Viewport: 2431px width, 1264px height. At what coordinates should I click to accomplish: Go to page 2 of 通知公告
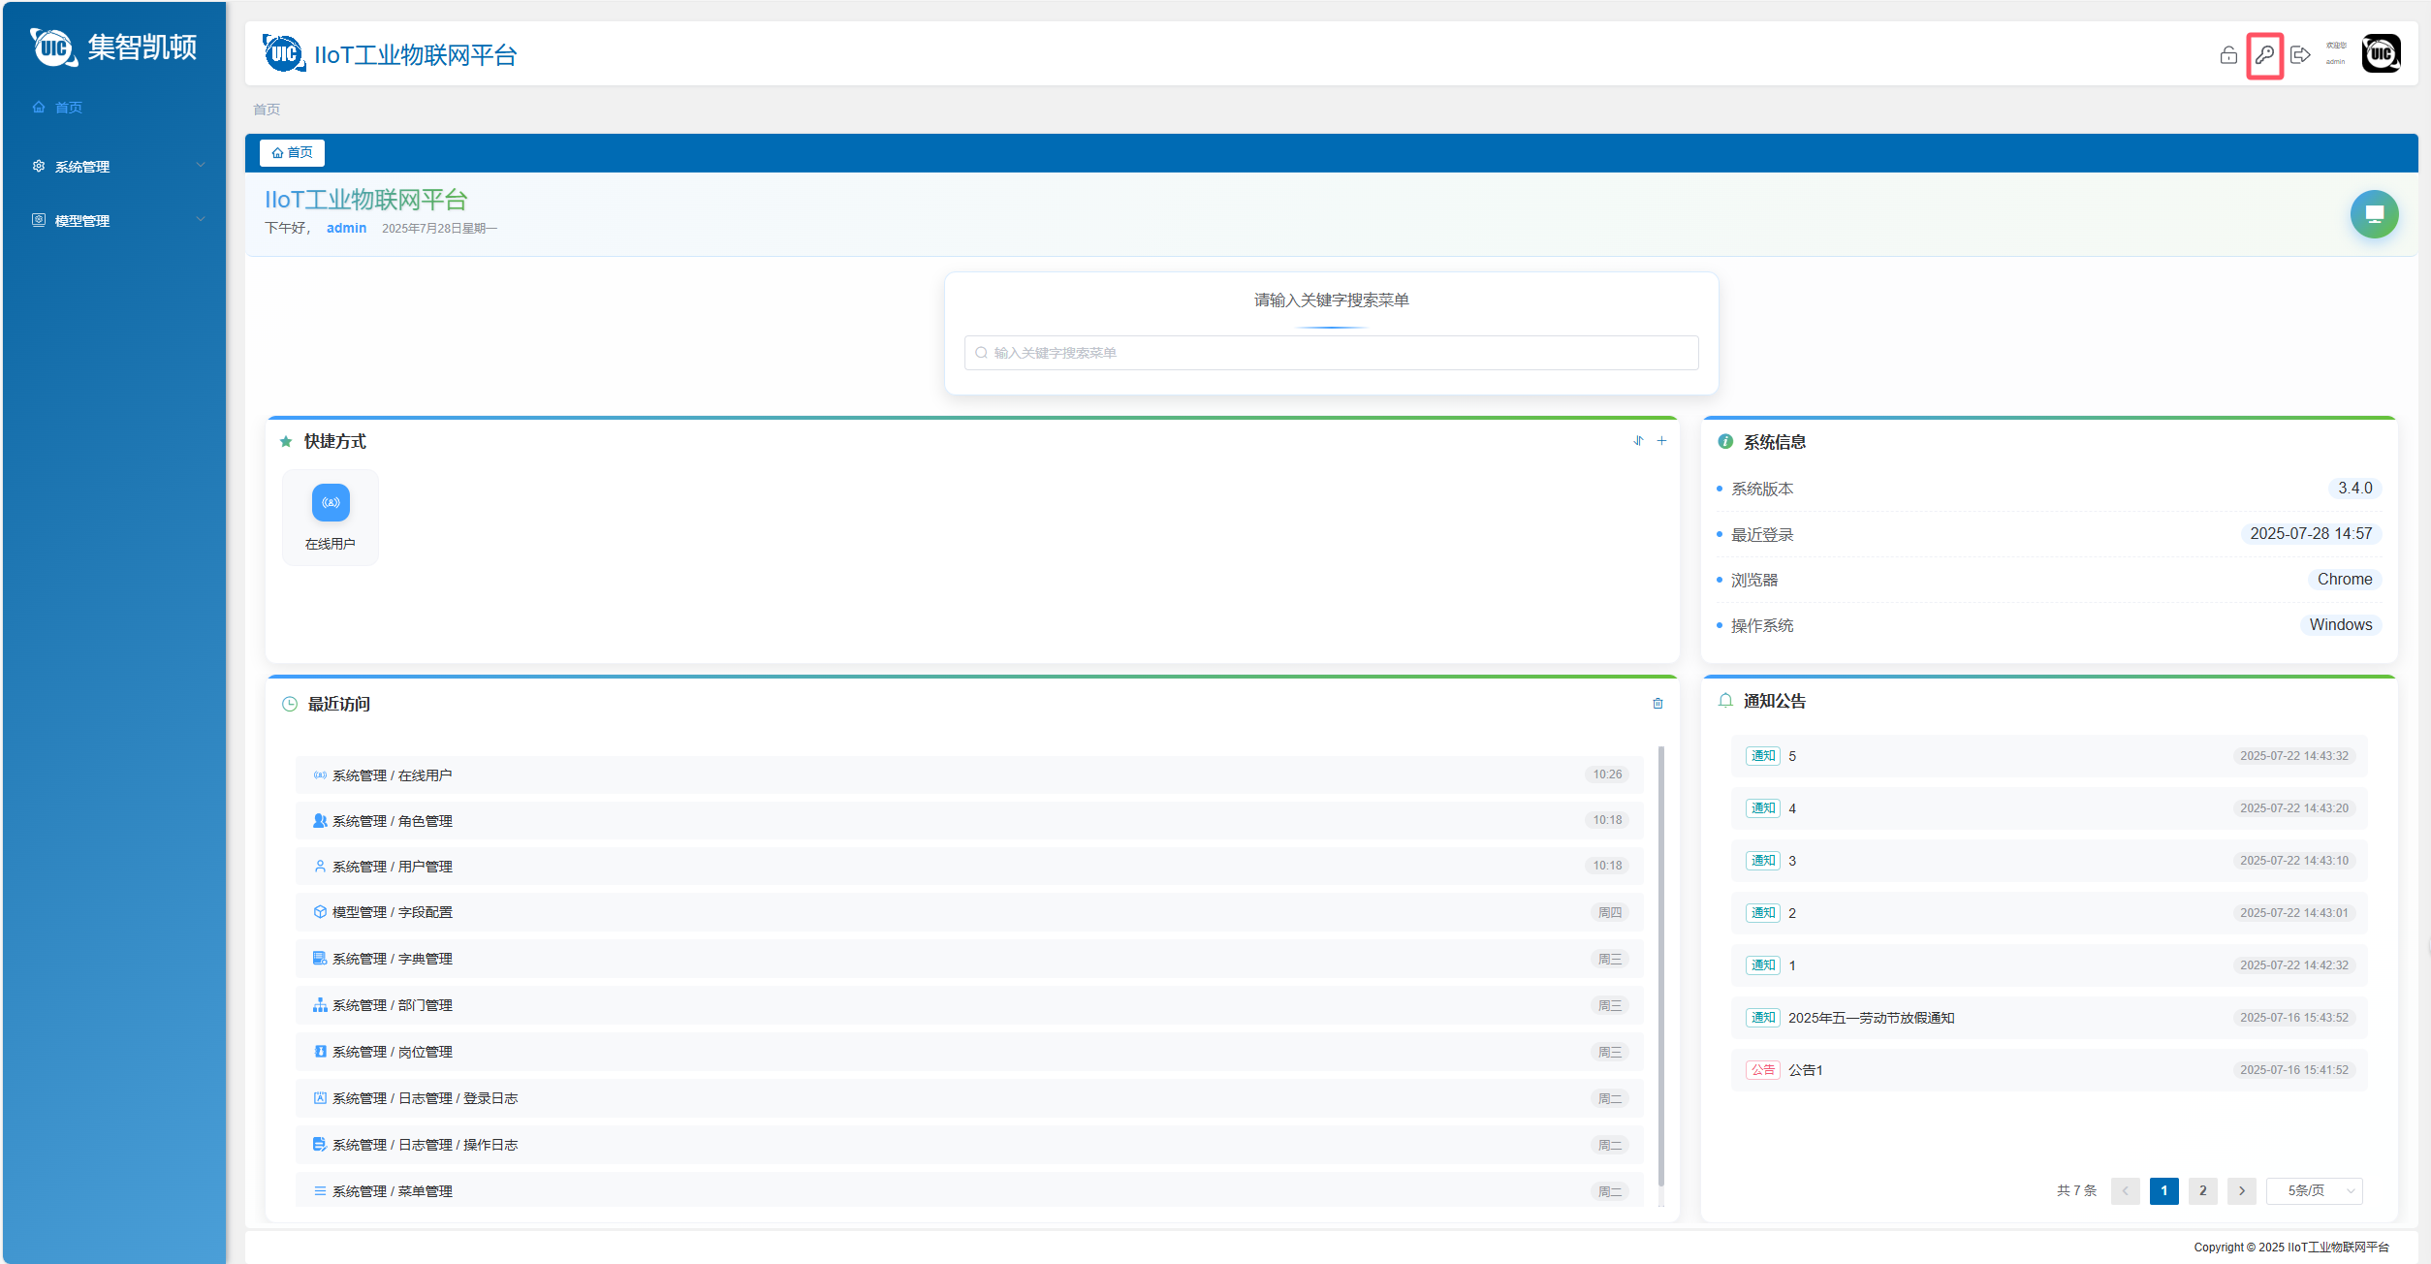pos(2202,1191)
